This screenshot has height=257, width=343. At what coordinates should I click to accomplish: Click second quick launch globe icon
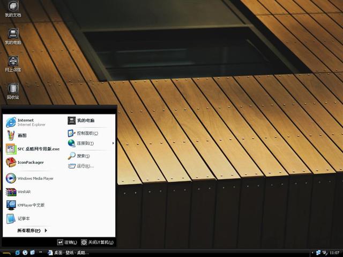[x=25, y=253]
